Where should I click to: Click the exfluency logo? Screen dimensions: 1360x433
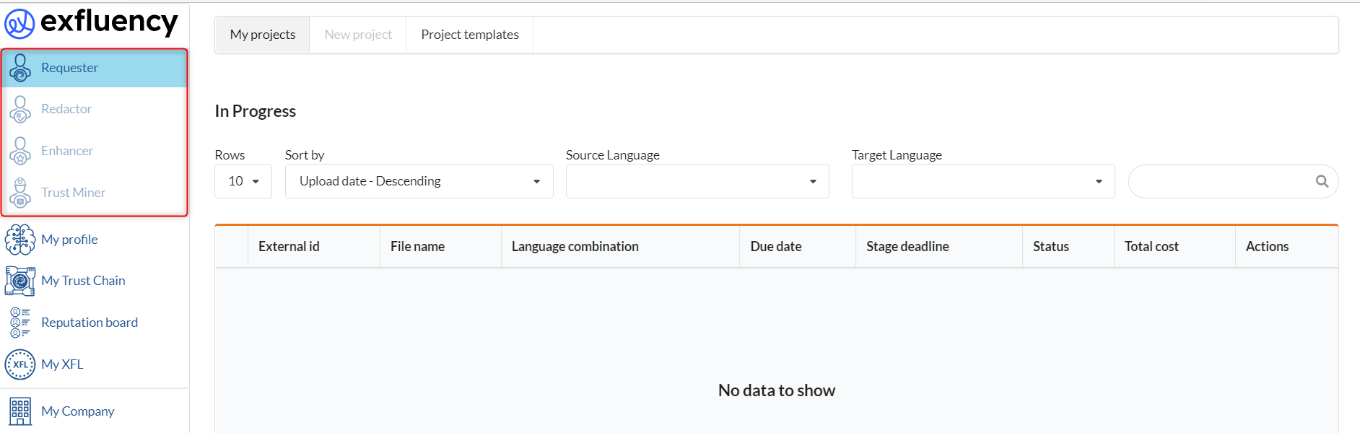coord(91,22)
